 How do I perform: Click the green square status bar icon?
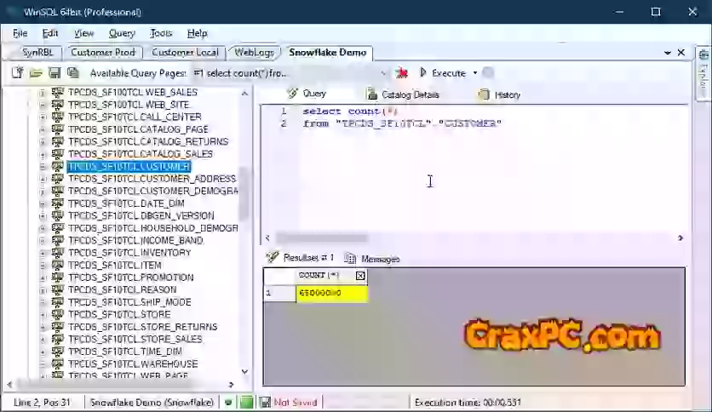click(246, 402)
